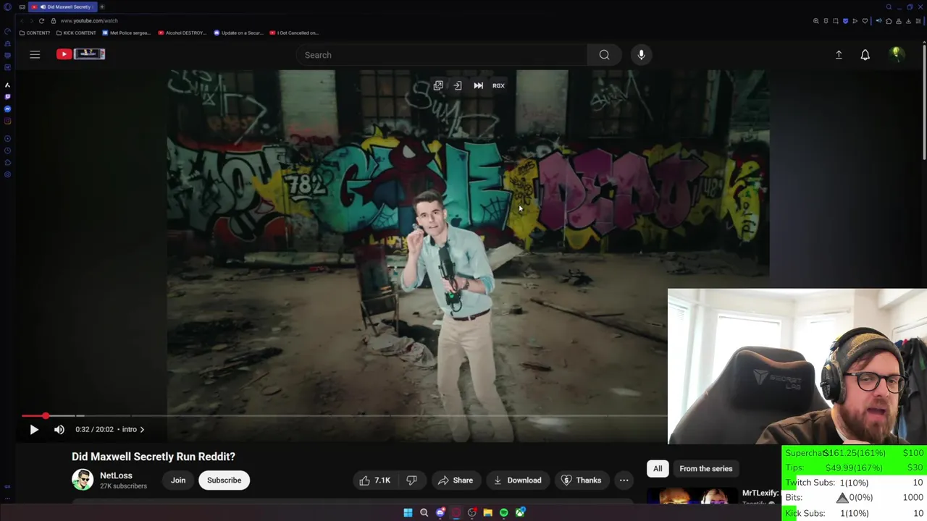Open File Explorer from the taskbar
Viewport: 927px width, 521px height.
click(x=488, y=512)
